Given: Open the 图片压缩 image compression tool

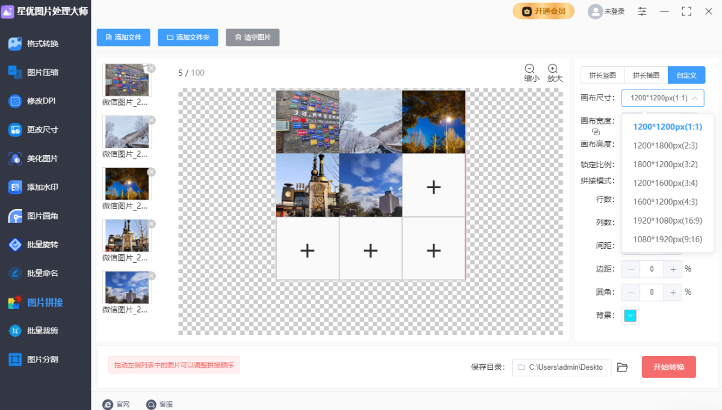Looking at the screenshot, I should click(x=42, y=73).
